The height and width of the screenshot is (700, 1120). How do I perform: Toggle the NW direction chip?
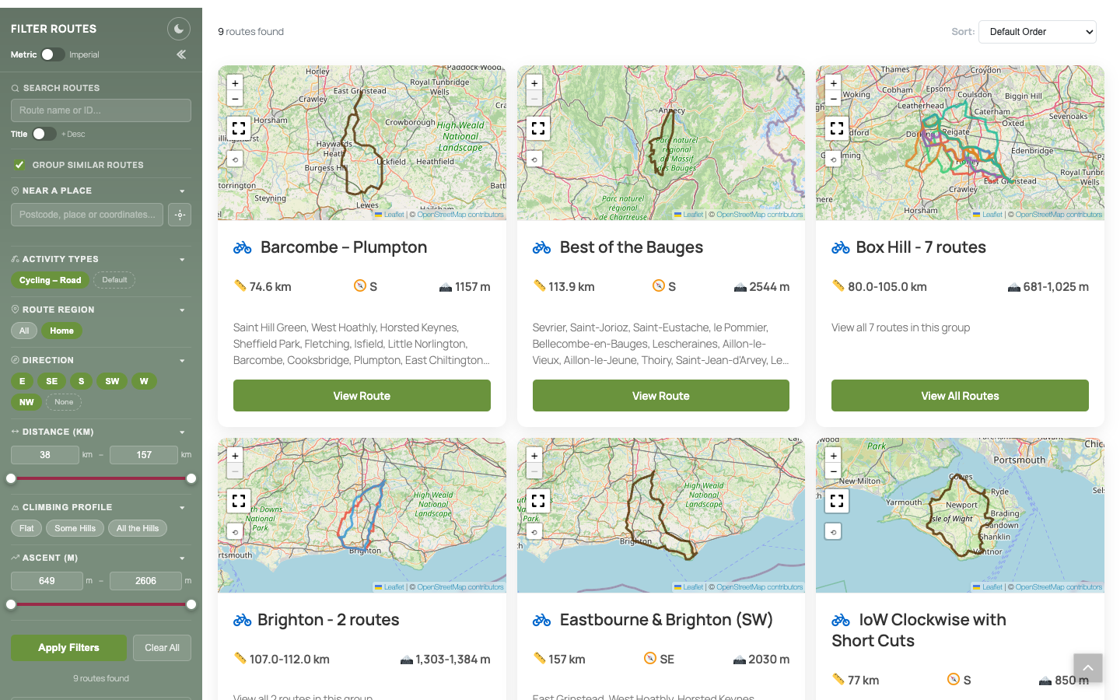pyautogui.click(x=26, y=402)
